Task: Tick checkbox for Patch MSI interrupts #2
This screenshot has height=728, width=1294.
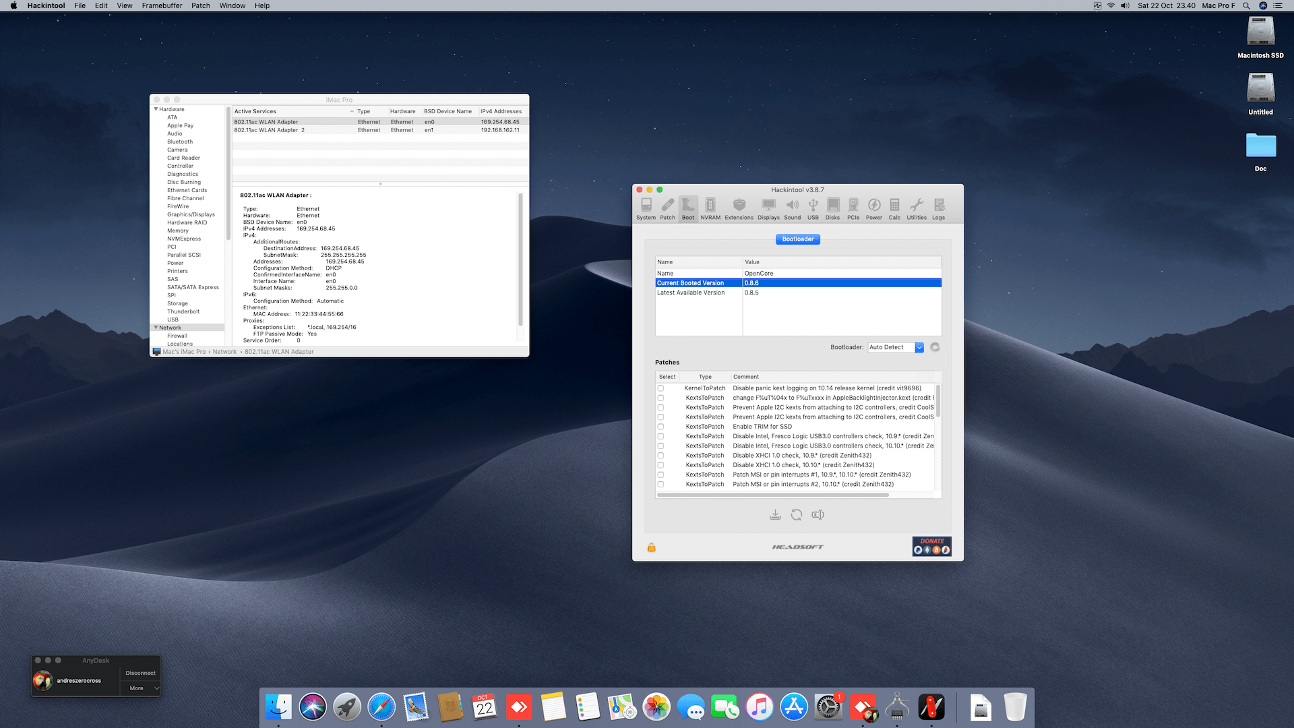Action: coord(660,484)
